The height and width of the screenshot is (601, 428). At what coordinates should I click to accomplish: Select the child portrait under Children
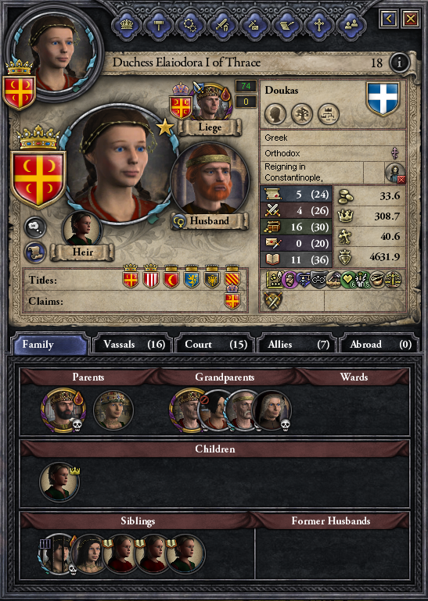tap(59, 481)
